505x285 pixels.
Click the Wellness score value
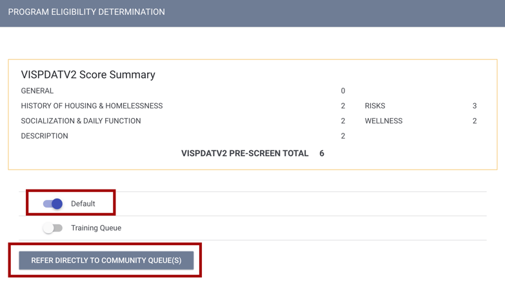[475, 121]
